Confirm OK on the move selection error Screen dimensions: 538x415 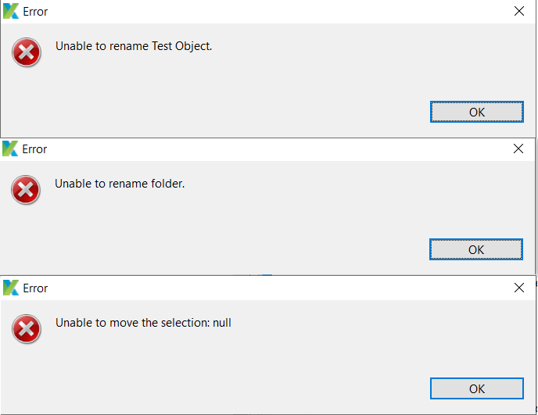[x=477, y=388]
